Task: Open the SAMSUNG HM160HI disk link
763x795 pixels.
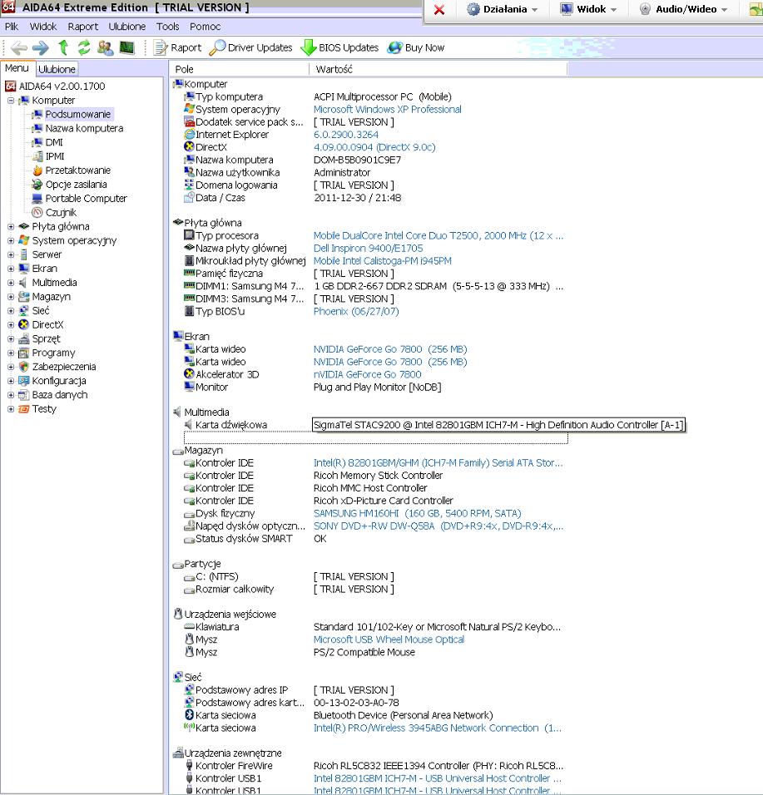Action: click(x=417, y=513)
